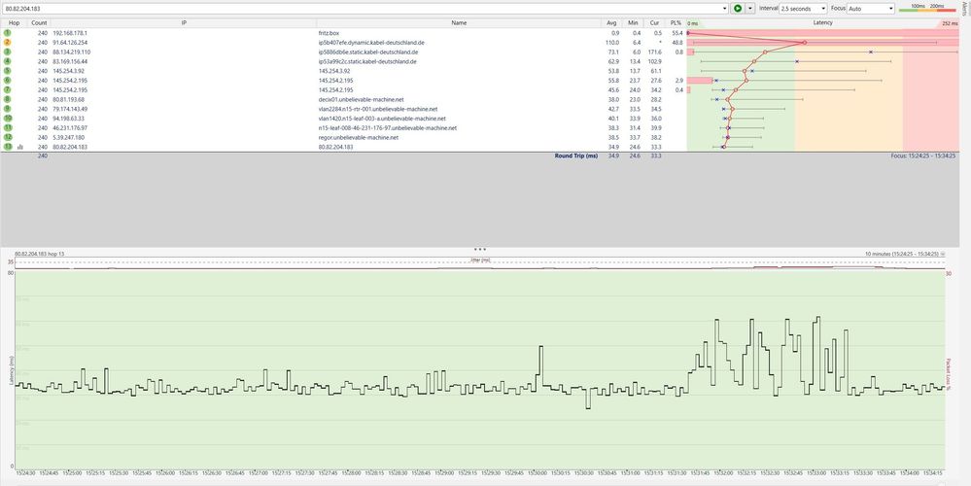The height and width of the screenshot is (486, 971).
Task: Click the 110.0 average value for hop 2
Action: tap(611, 42)
